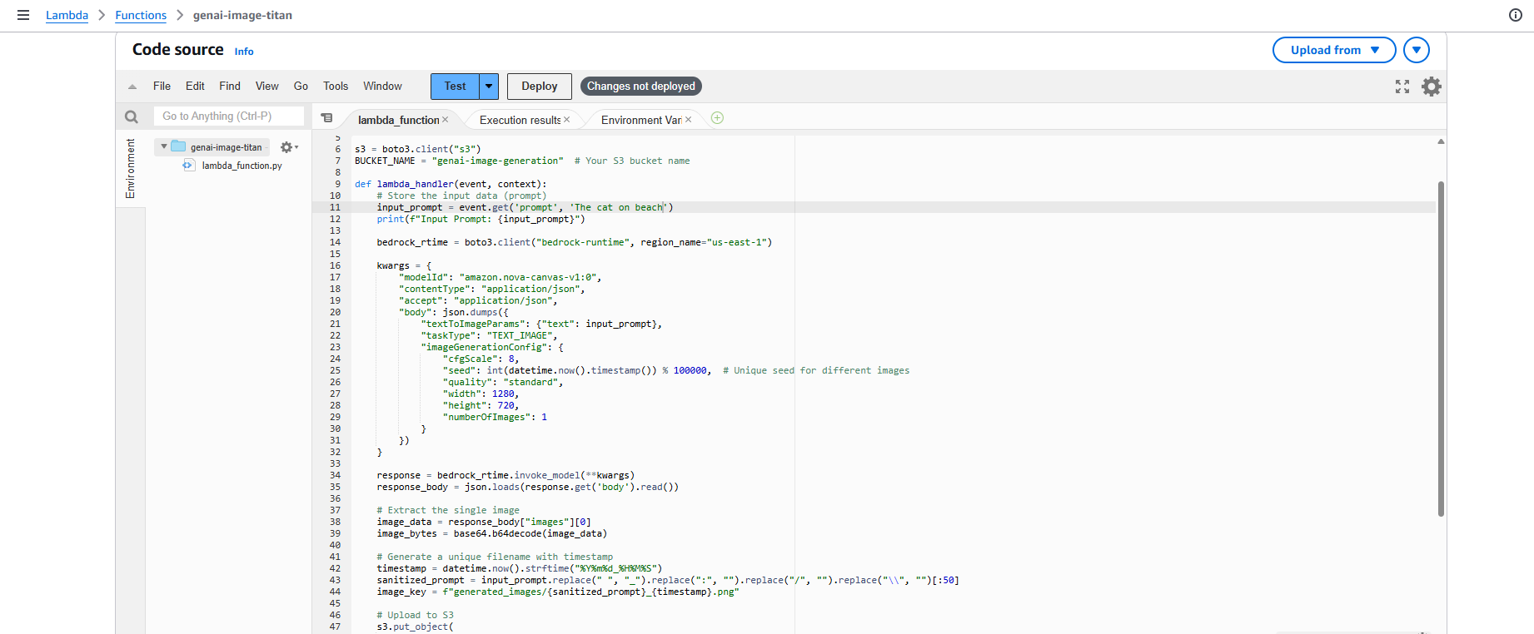Viewport: 1534px width, 634px height.
Task: Click the Deploy button
Action: click(540, 87)
